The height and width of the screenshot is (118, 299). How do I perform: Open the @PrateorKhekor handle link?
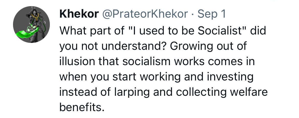145,14
